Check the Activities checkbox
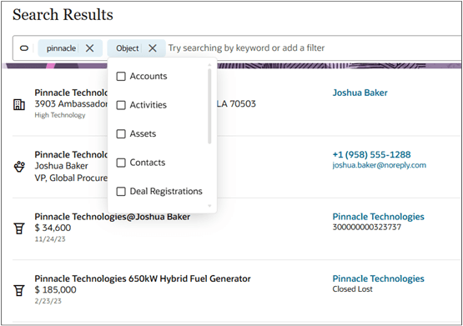 point(121,105)
